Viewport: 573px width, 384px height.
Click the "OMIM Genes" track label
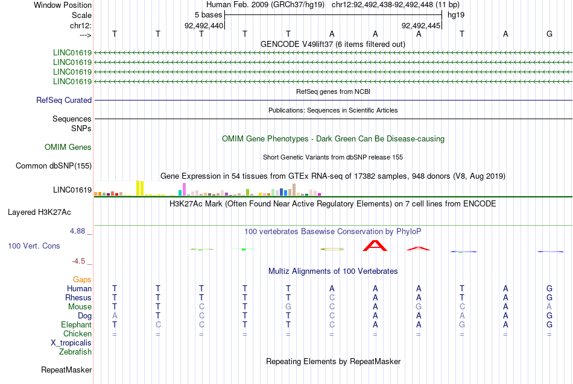pos(68,147)
